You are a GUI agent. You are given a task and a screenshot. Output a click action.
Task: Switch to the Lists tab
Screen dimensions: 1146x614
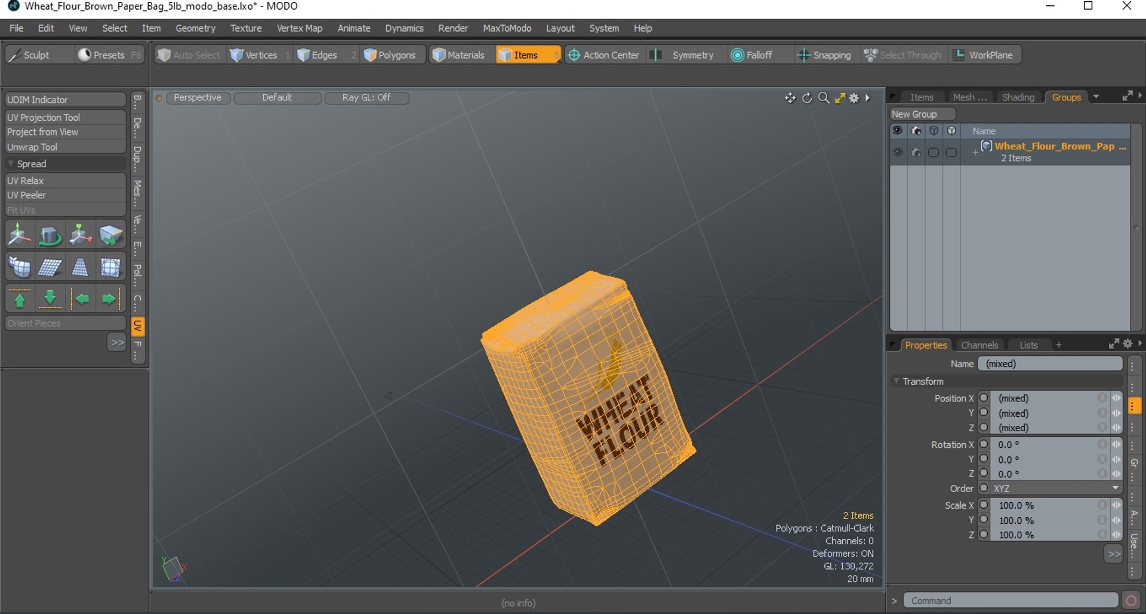pyautogui.click(x=1028, y=345)
